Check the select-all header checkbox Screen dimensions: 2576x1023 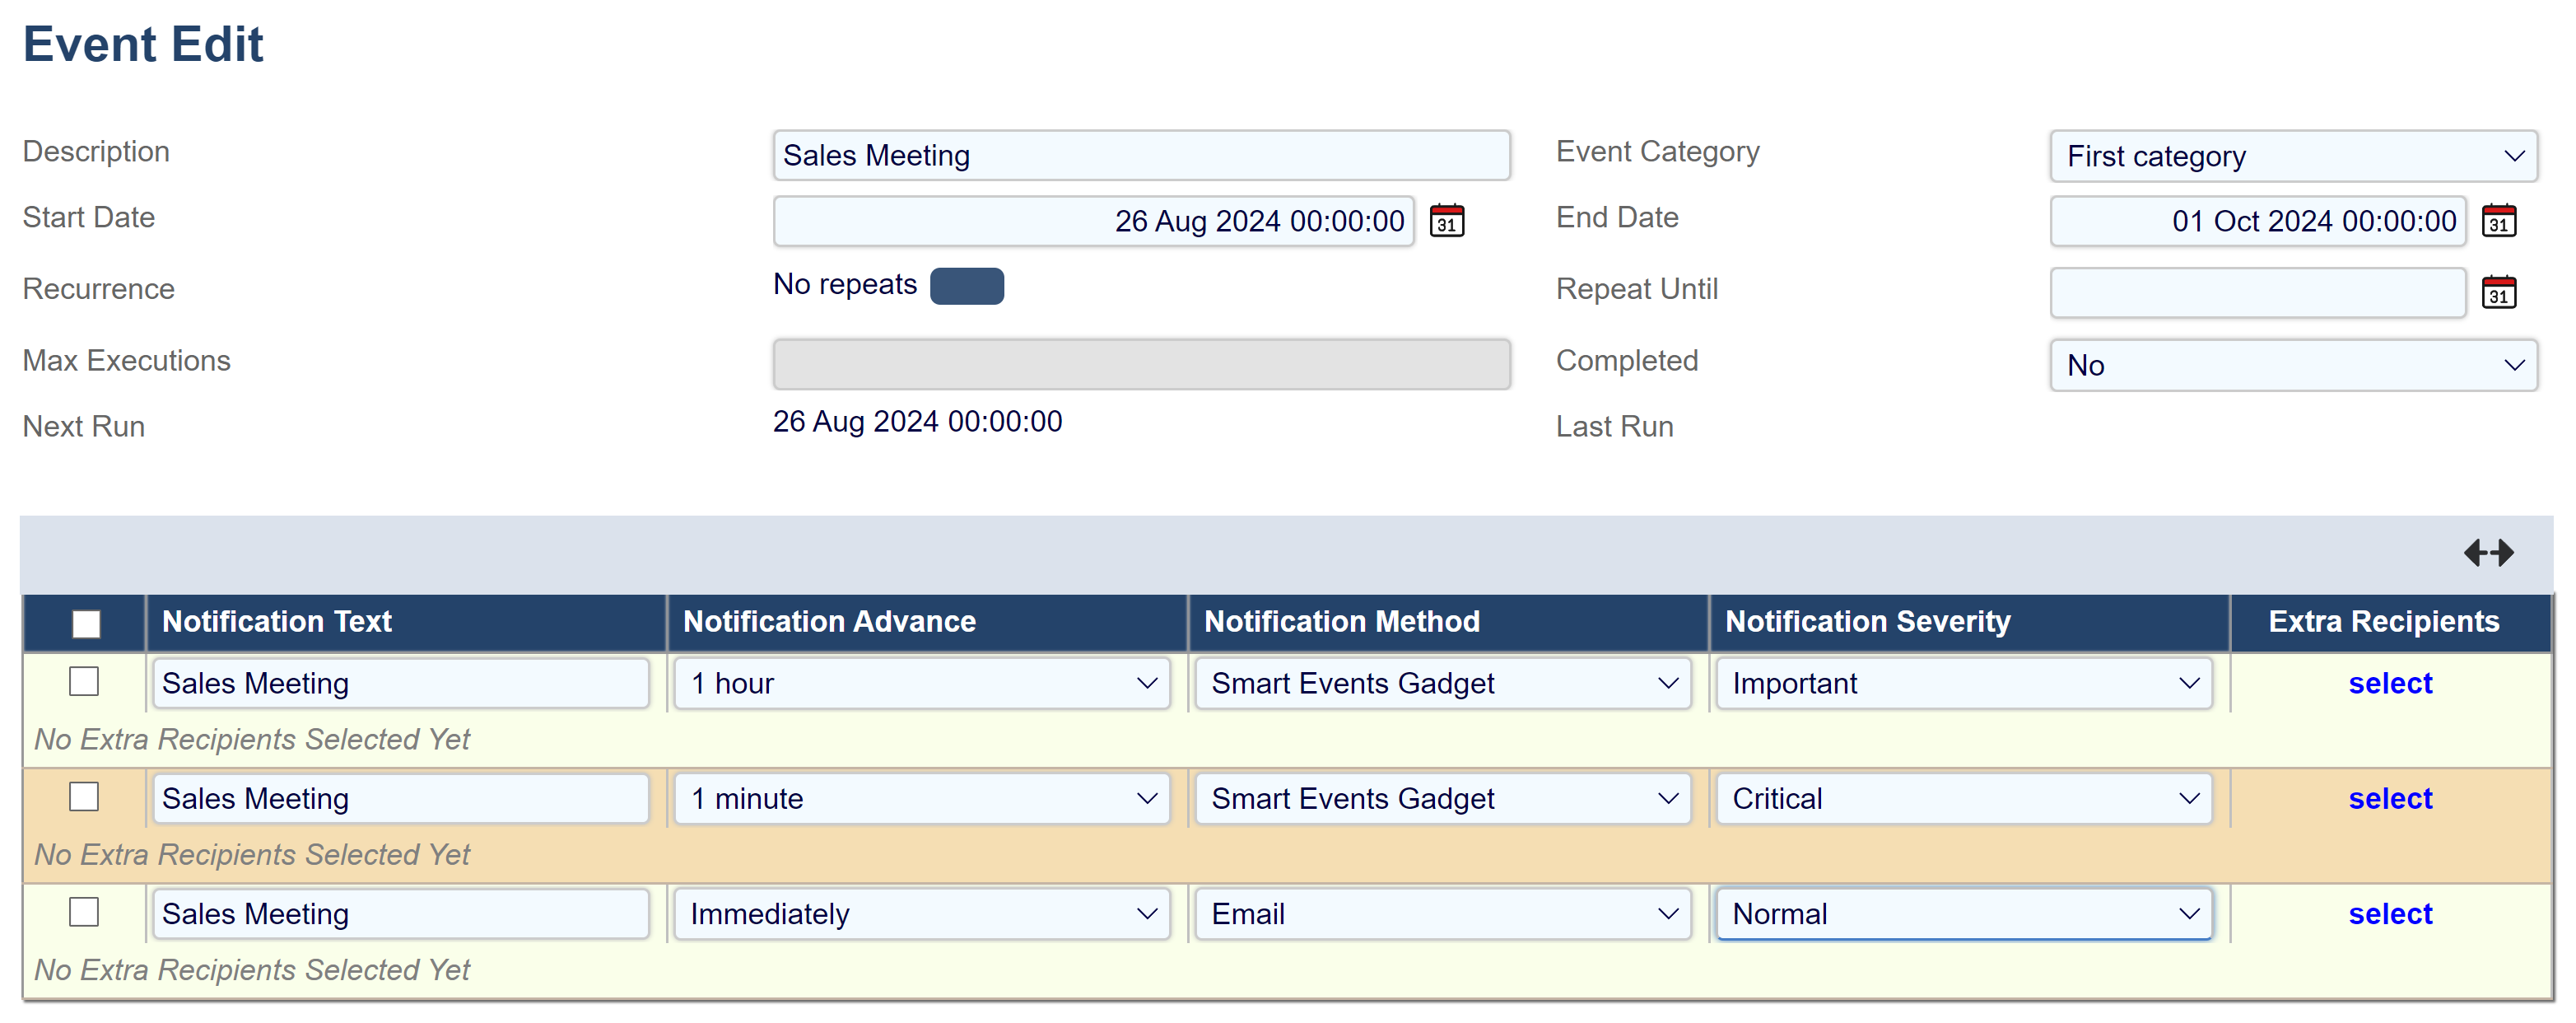click(x=86, y=624)
